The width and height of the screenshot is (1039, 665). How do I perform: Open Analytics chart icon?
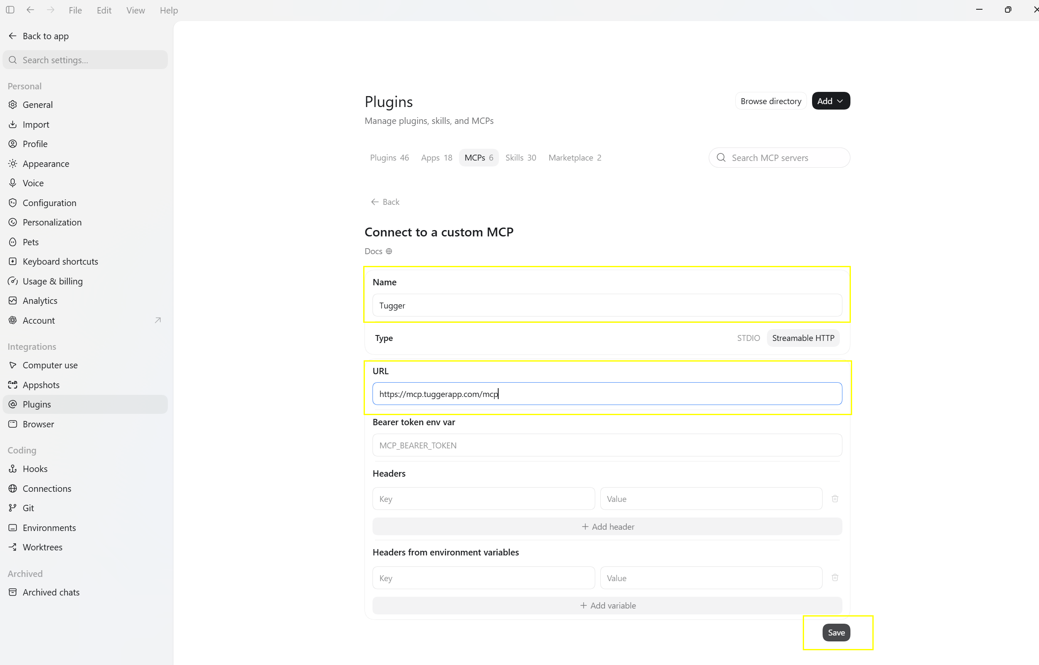13,301
